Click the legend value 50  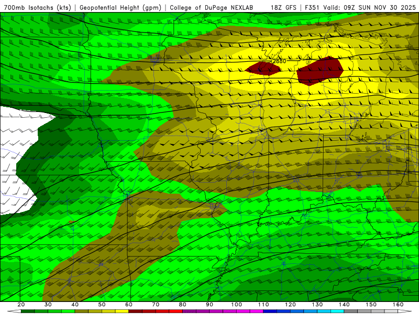tap(102, 305)
